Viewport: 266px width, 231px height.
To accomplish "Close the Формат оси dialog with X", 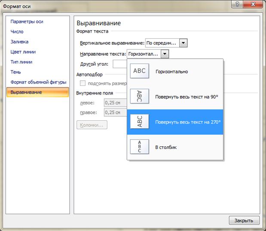I will (x=253, y=4).
